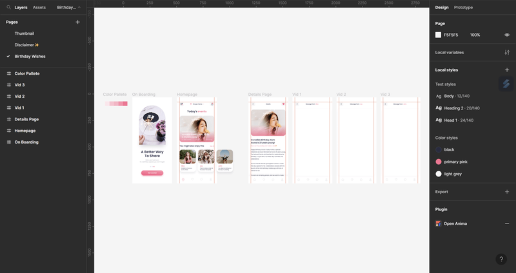Click the Anima plugin logo icon

click(439, 223)
